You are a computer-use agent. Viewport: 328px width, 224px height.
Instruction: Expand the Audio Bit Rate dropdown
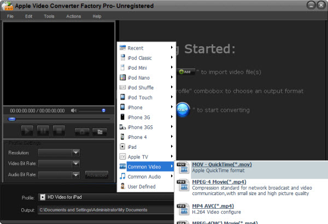[76, 175]
